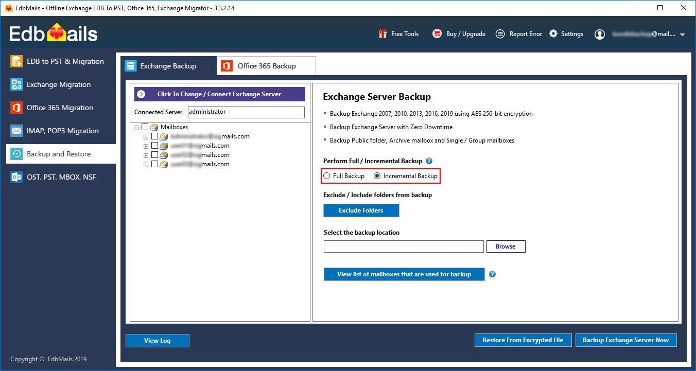
Task: Open the account dropdown arrow next to email
Action: [x=683, y=34]
